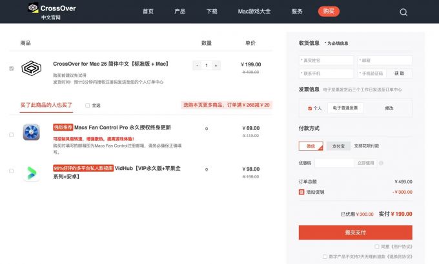The height and width of the screenshot is (264, 439).
Task: Open Mac游戏大全 in the navigation
Action: 254,12
